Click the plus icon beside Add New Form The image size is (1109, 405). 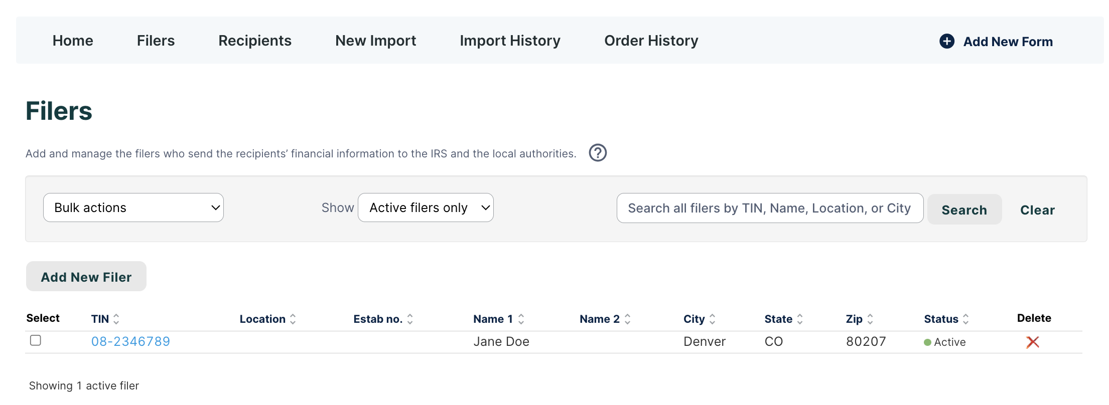pos(946,41)
